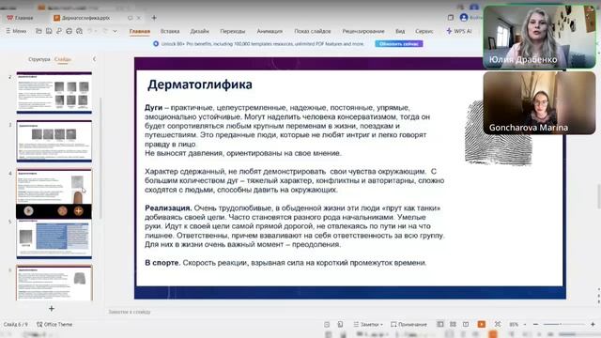Click the account avatar icon
The width and height of the screenshot is (601, 338).
tap(464, 17)
